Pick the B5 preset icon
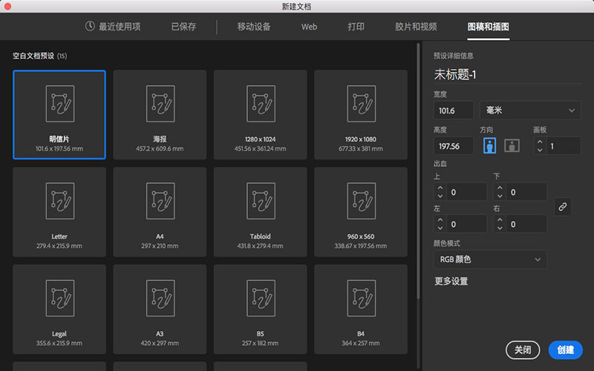This screenshot has width=594, height=371. [x=261, y=298]
